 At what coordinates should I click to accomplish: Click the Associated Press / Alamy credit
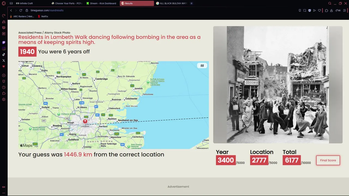tap(44, 33)
